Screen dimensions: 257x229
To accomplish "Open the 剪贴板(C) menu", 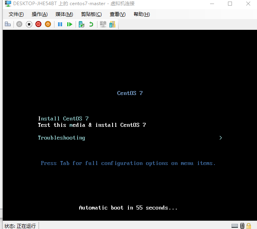I will tap(91, 14).
